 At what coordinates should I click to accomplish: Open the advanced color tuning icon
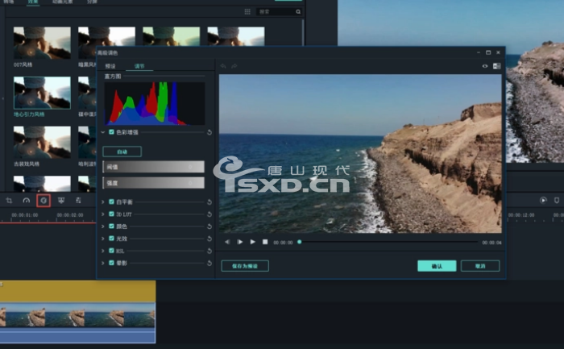coord(44,201)
